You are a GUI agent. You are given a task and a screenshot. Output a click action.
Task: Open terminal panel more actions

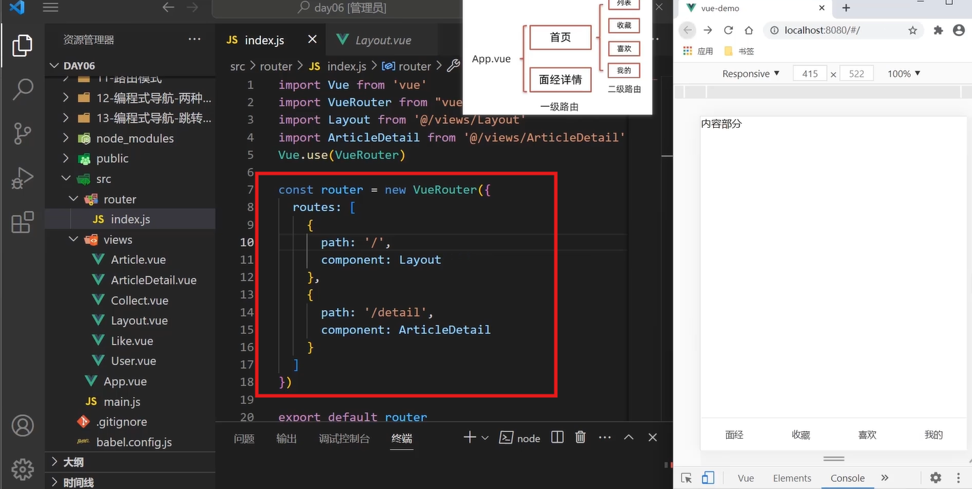(x=604, y=437)
